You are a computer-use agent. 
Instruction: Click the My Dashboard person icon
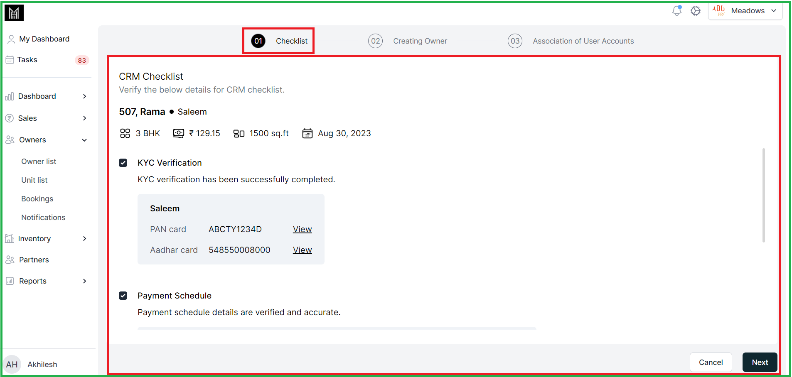pyautogui.click(x=11, y=39)
